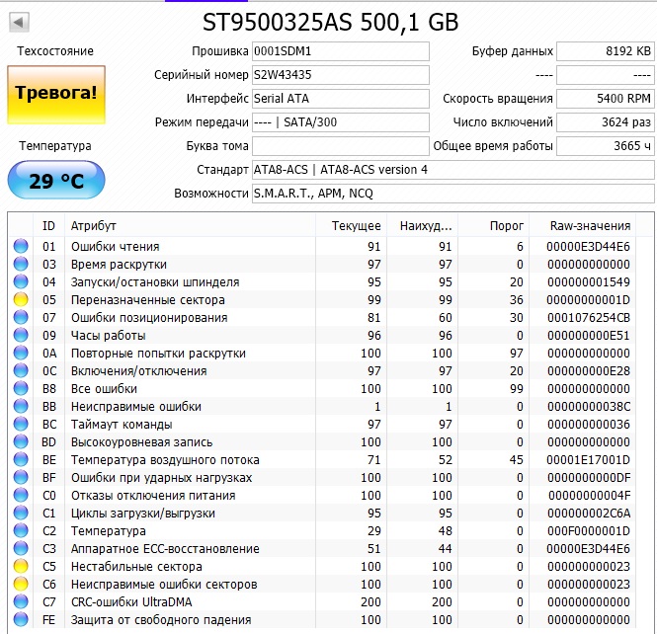The image size is (657, 634).
Task: Select status icon for Часы работы row
Action: [x=21, y=335]
